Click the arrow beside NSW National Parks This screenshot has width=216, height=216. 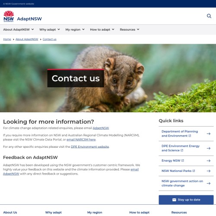coord(209,171)
